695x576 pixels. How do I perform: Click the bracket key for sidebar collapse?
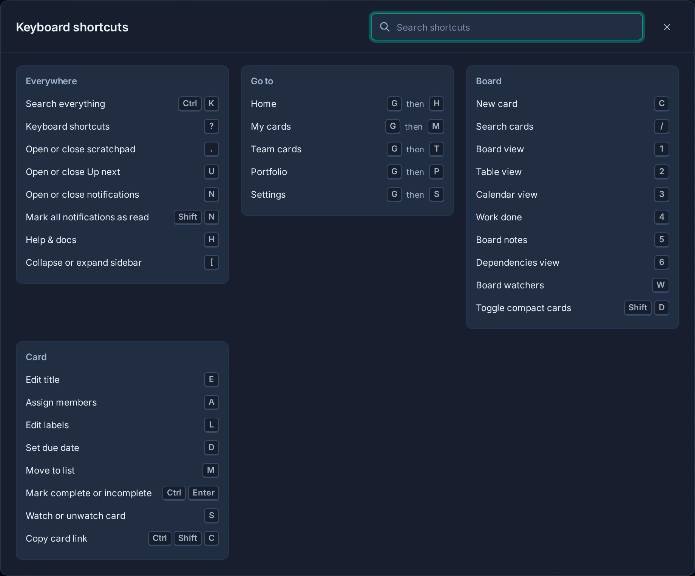212,262
